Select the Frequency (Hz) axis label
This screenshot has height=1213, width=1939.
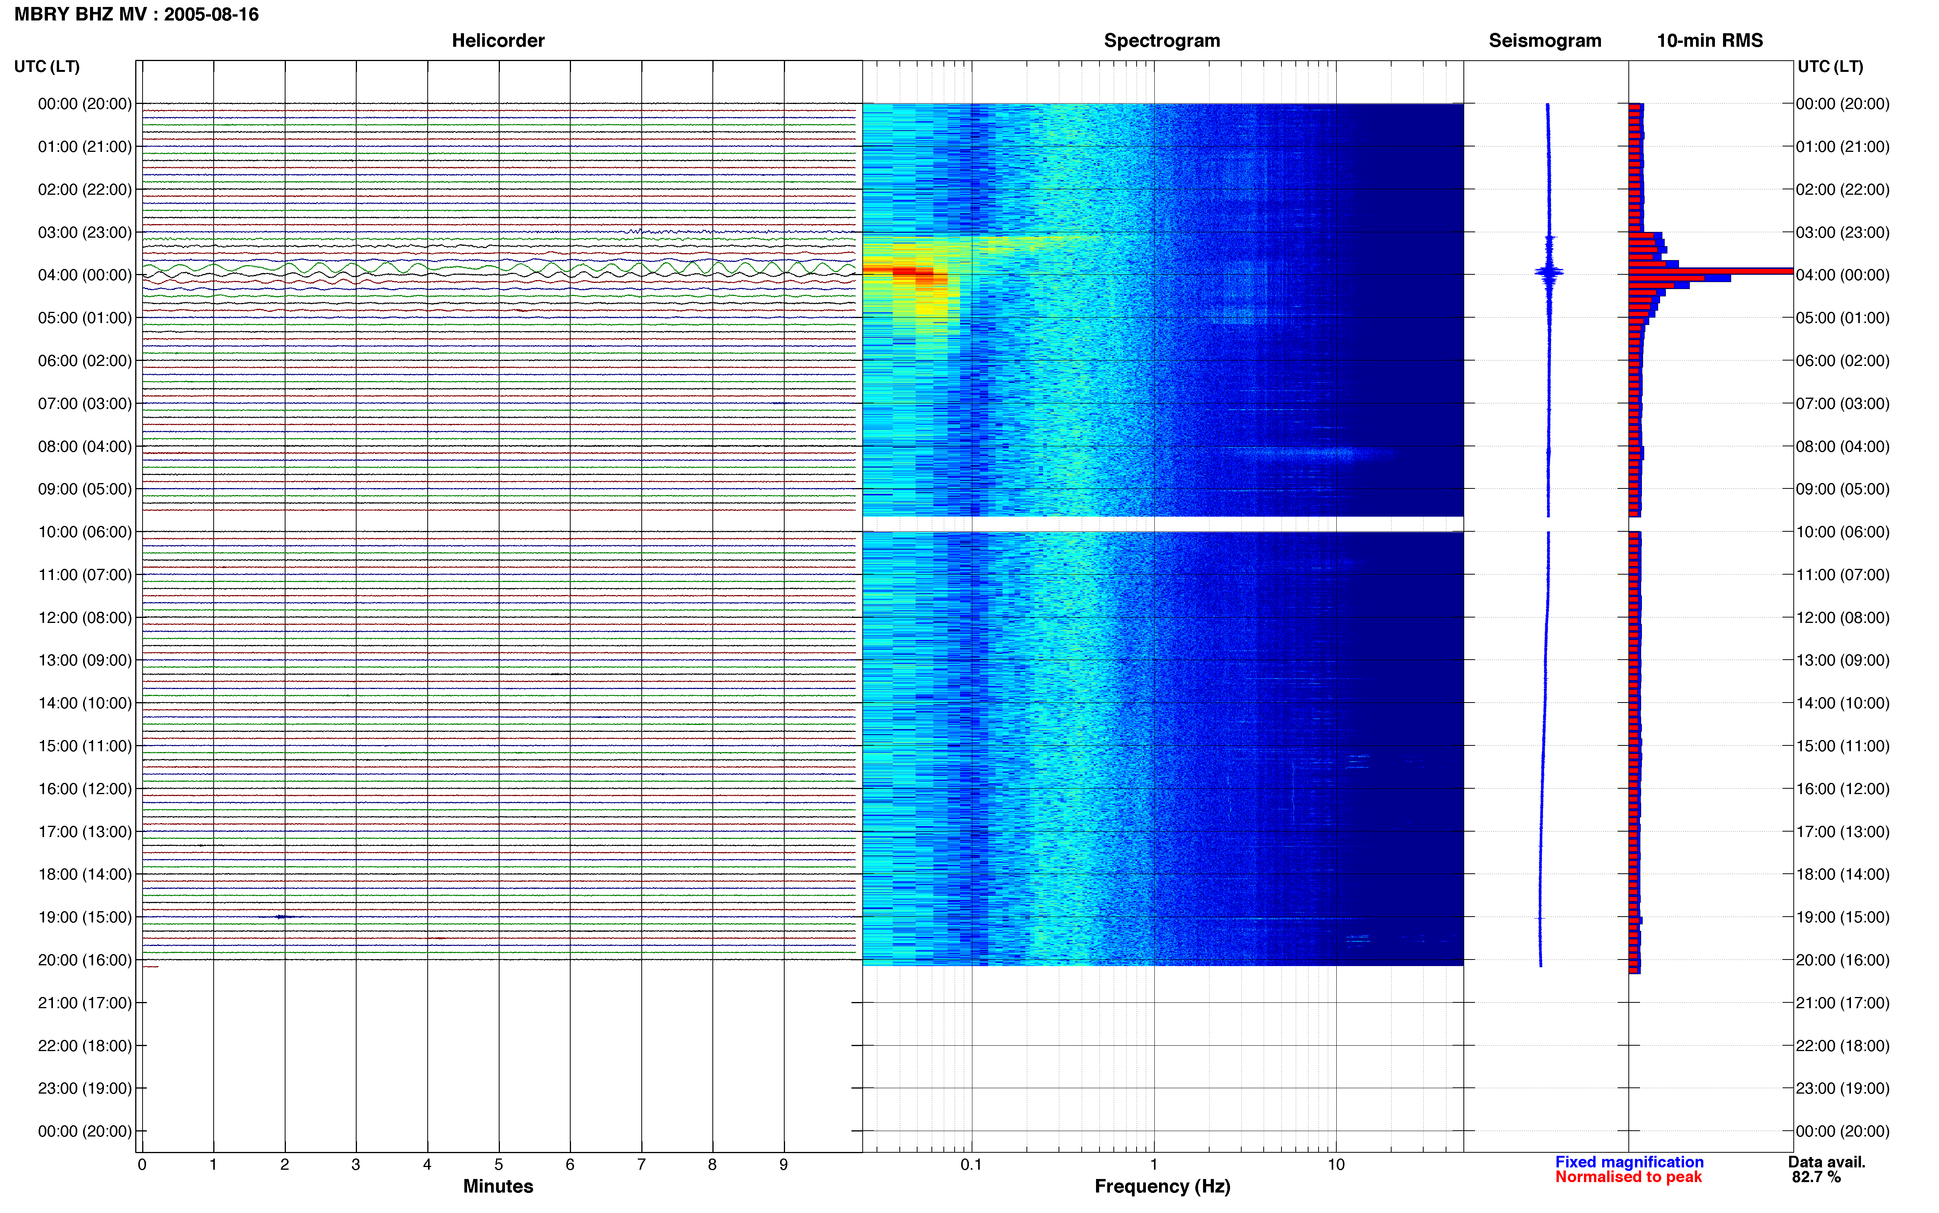pos(1162,1186)
